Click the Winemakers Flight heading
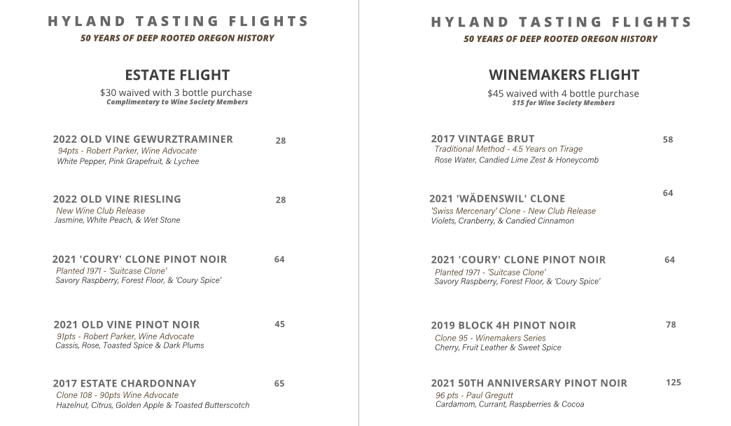The width and height of the screenshot is (731, 426). (x=564, y=75)
